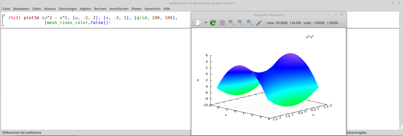This screenshot has height=136, width=403.
Task: Click the u axis label
Action: 313,115
